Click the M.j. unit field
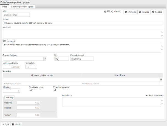 point(62,59)
